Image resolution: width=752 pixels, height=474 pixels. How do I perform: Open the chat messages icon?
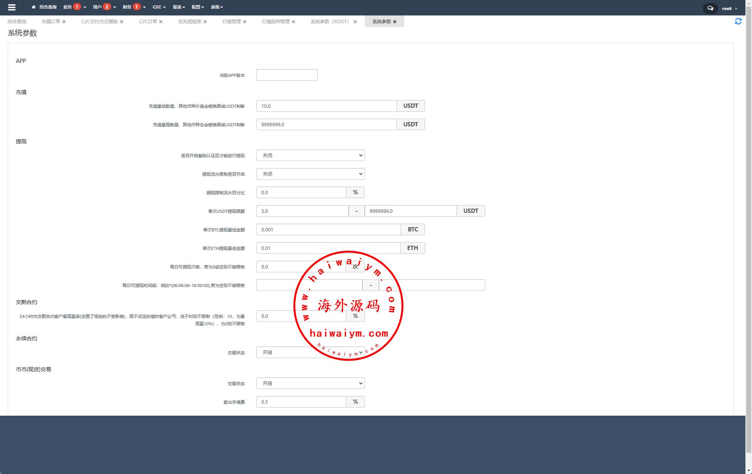[710, 8]
